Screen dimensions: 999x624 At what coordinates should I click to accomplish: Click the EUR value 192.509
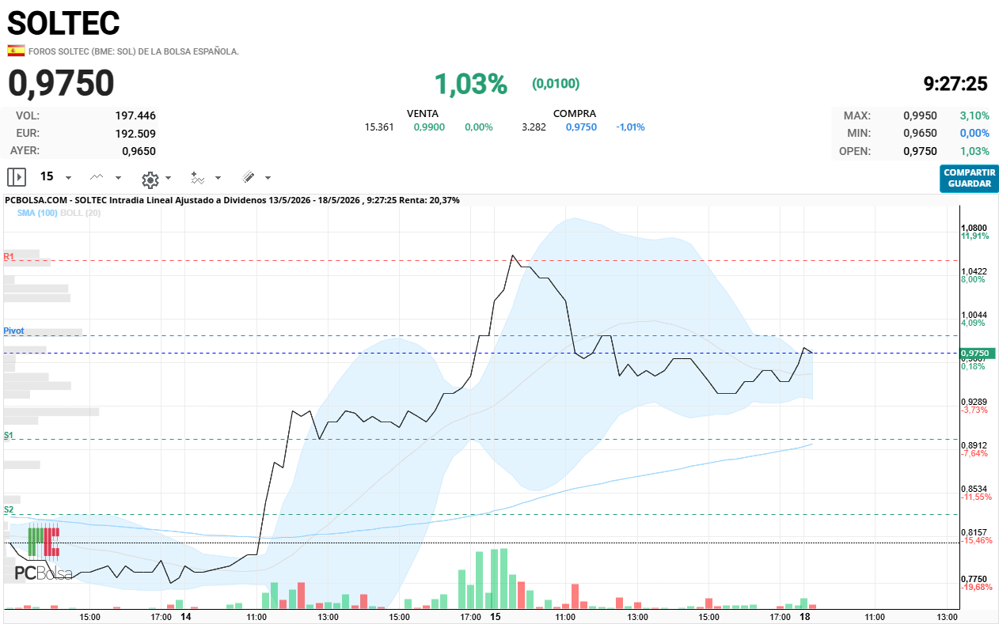click(x=135, y=133)
